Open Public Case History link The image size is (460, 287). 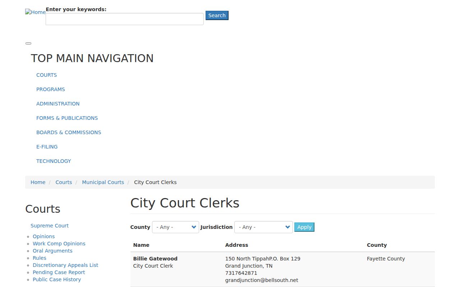57,279
